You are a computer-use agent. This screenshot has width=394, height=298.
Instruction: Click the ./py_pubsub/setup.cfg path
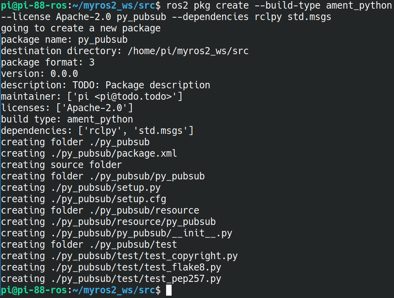point(109,199)
